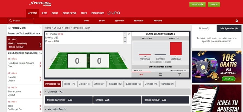Image resolution: width=243 pixels, height=112 pixels.
Task: Open En Vivo in the submenu
Action: (102, 20)
